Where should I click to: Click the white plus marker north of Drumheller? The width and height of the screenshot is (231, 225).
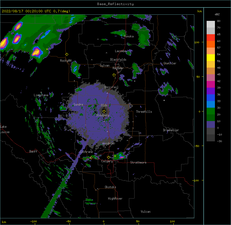point(164,100)
